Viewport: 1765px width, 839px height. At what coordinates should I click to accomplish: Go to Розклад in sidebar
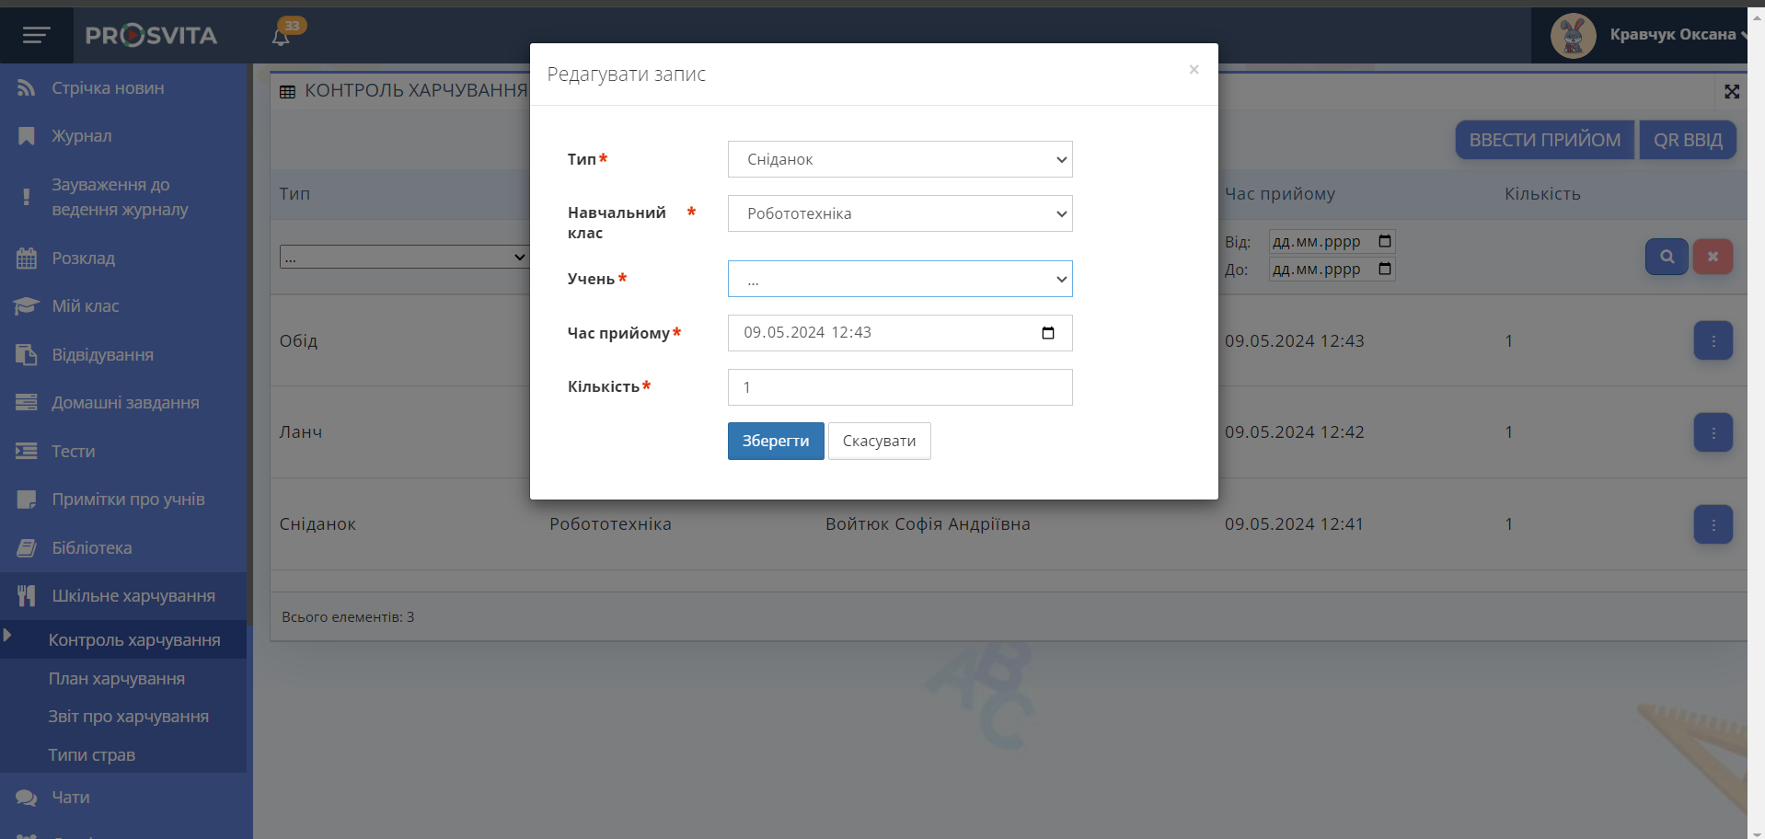click(x=83, y=259)
